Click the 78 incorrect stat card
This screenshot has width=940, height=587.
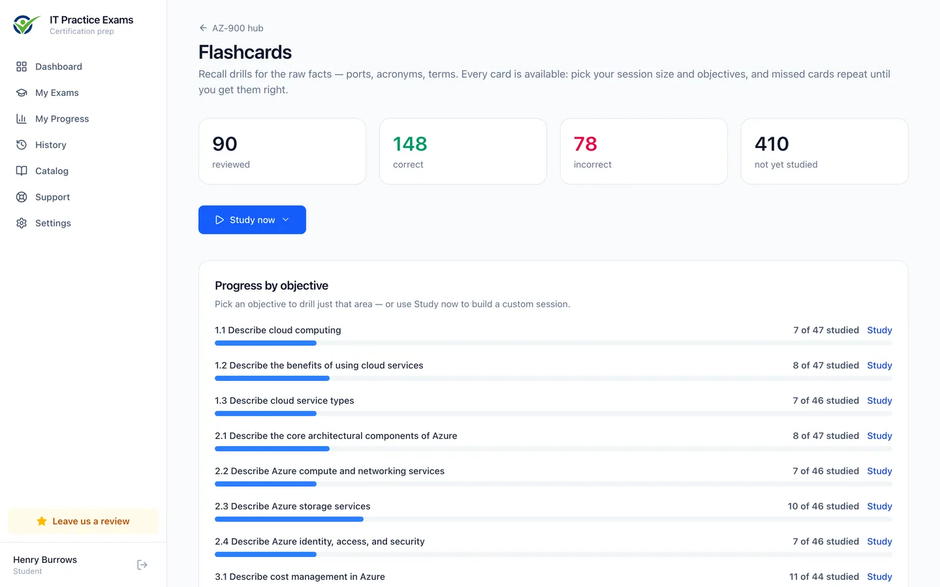point(644,151)
